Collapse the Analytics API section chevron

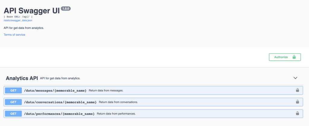[295, 78]
